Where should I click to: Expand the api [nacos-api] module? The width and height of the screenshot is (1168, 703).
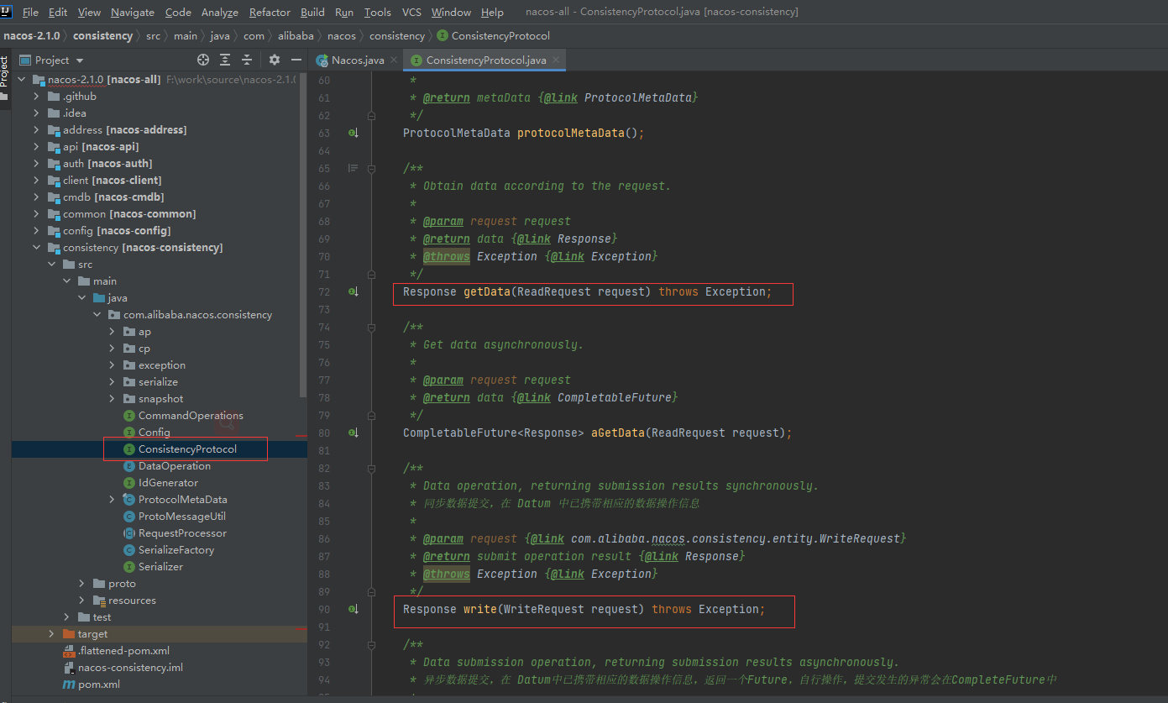[x=36, y=147]
